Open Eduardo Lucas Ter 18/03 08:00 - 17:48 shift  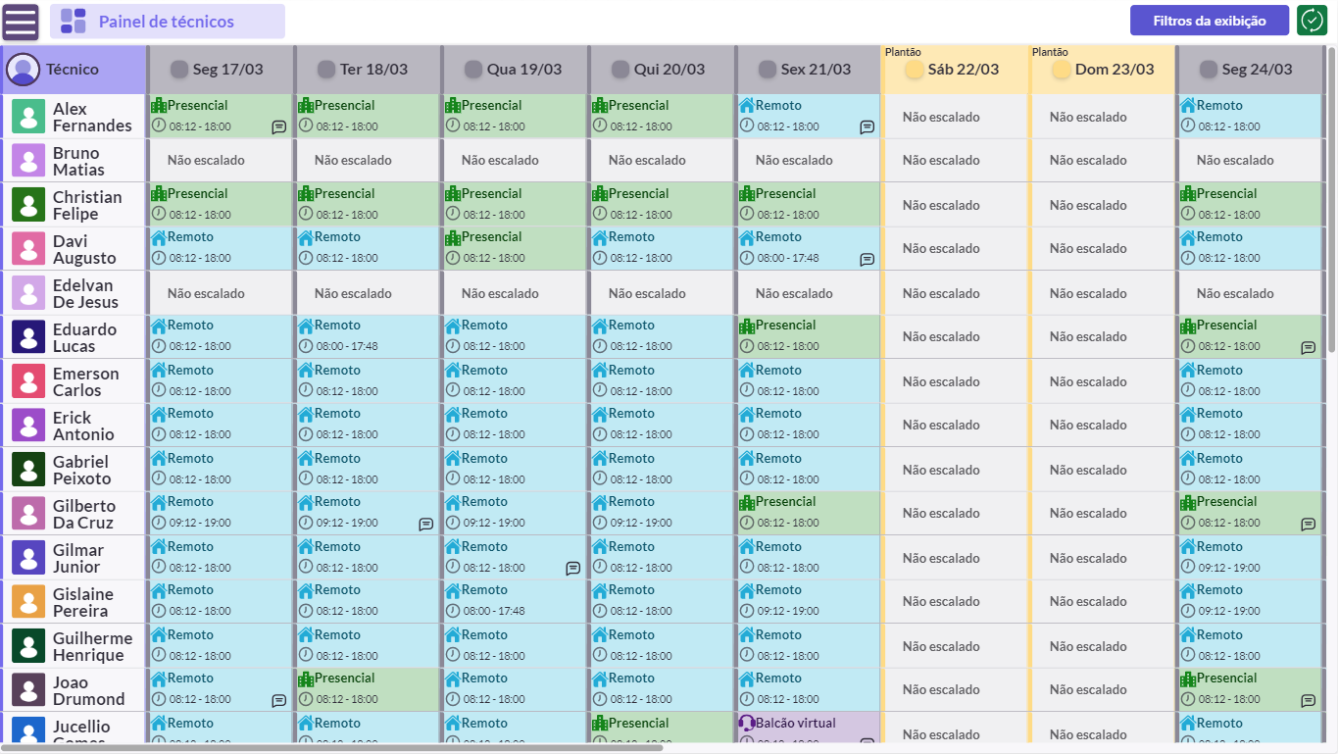click(367, 337)
